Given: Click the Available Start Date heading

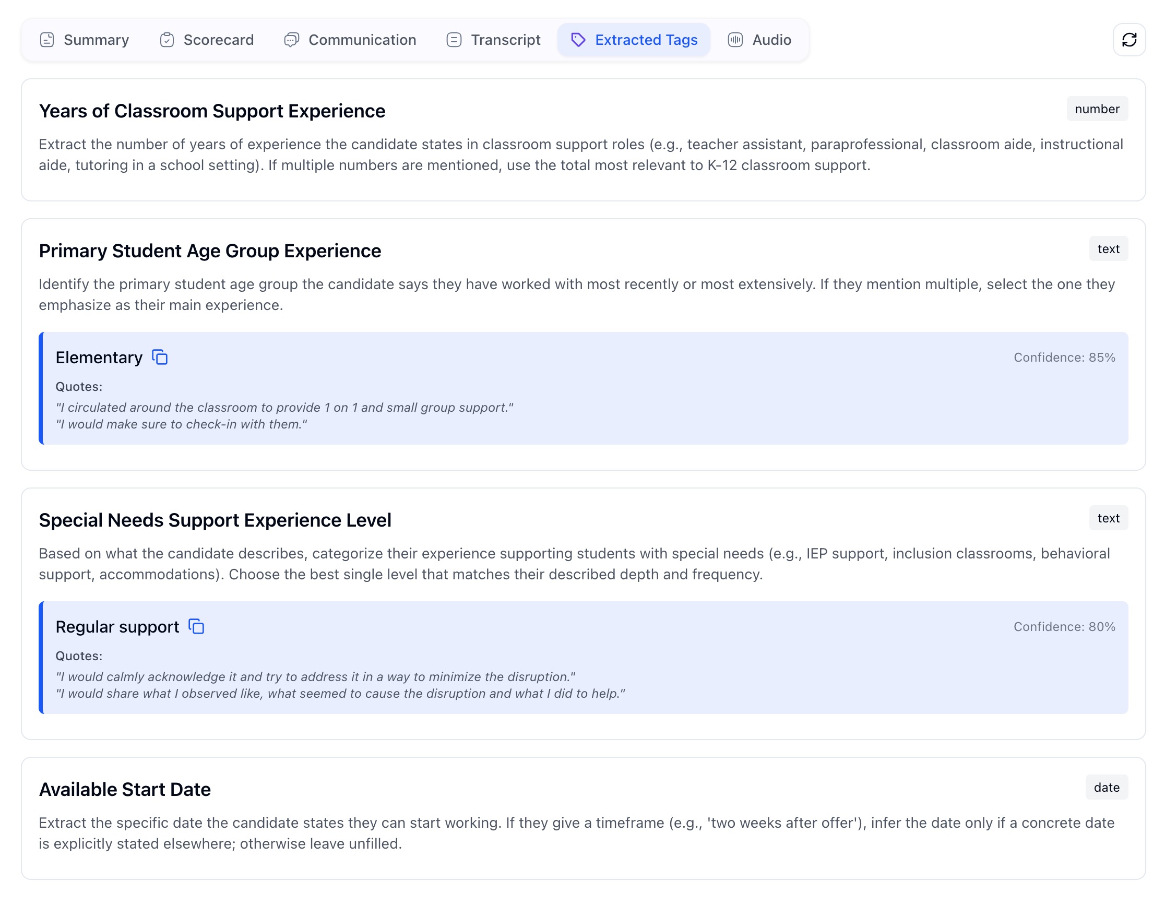Looking at the screenshot, I should point(125,789).
